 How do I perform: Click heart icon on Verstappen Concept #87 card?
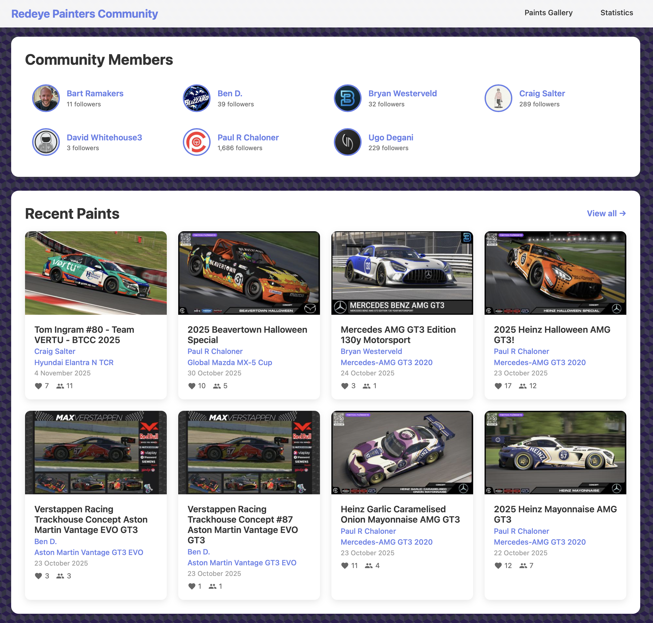click(192, 586)
